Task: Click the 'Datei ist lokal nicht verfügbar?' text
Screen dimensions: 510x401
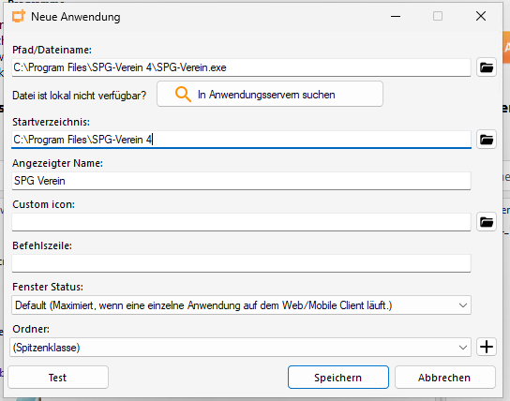Action: [x=80, y=96]
